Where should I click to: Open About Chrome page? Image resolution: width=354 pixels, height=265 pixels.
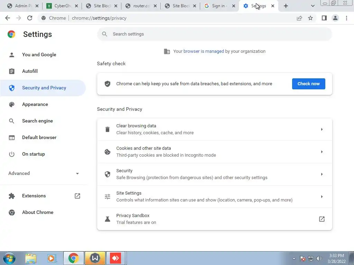[x=38, y=212]
